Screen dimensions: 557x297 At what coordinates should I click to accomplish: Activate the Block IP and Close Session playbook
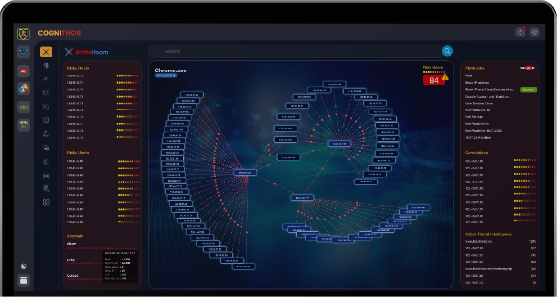click(x=528, y=90)
